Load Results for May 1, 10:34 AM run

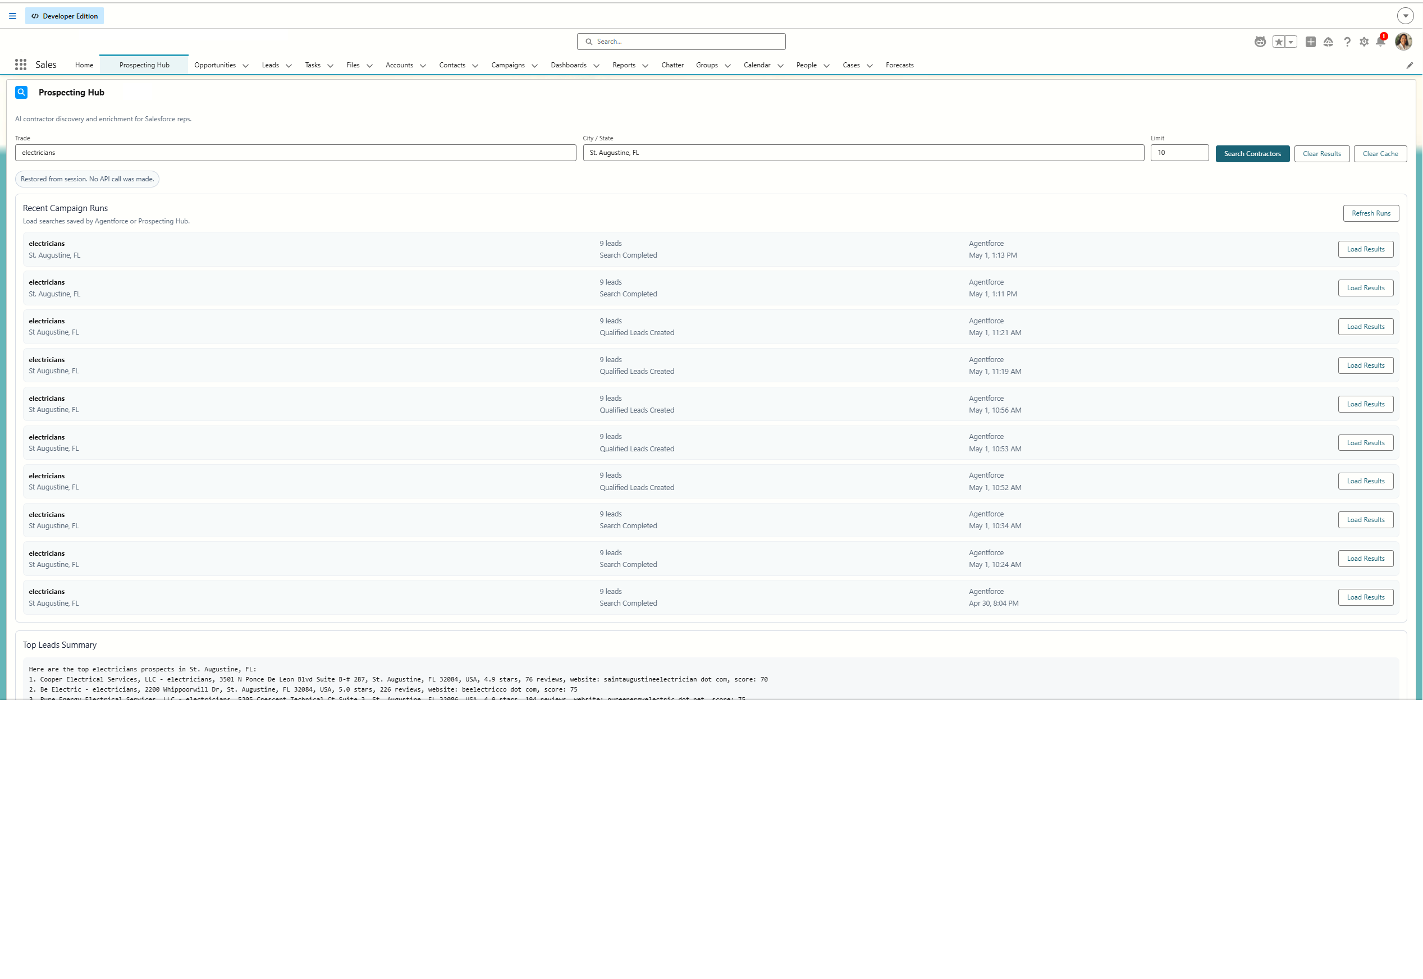coord(1365,520)
